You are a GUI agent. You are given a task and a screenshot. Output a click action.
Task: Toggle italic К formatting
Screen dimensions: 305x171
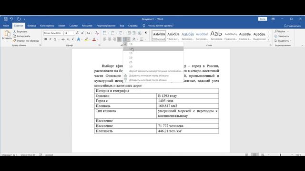[x=51, y=39]
